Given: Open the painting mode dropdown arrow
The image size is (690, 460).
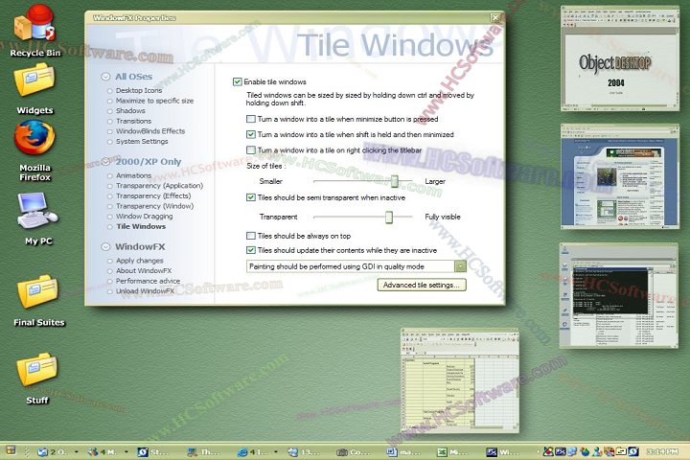Looking at the screenshot, I should point(460,266).
